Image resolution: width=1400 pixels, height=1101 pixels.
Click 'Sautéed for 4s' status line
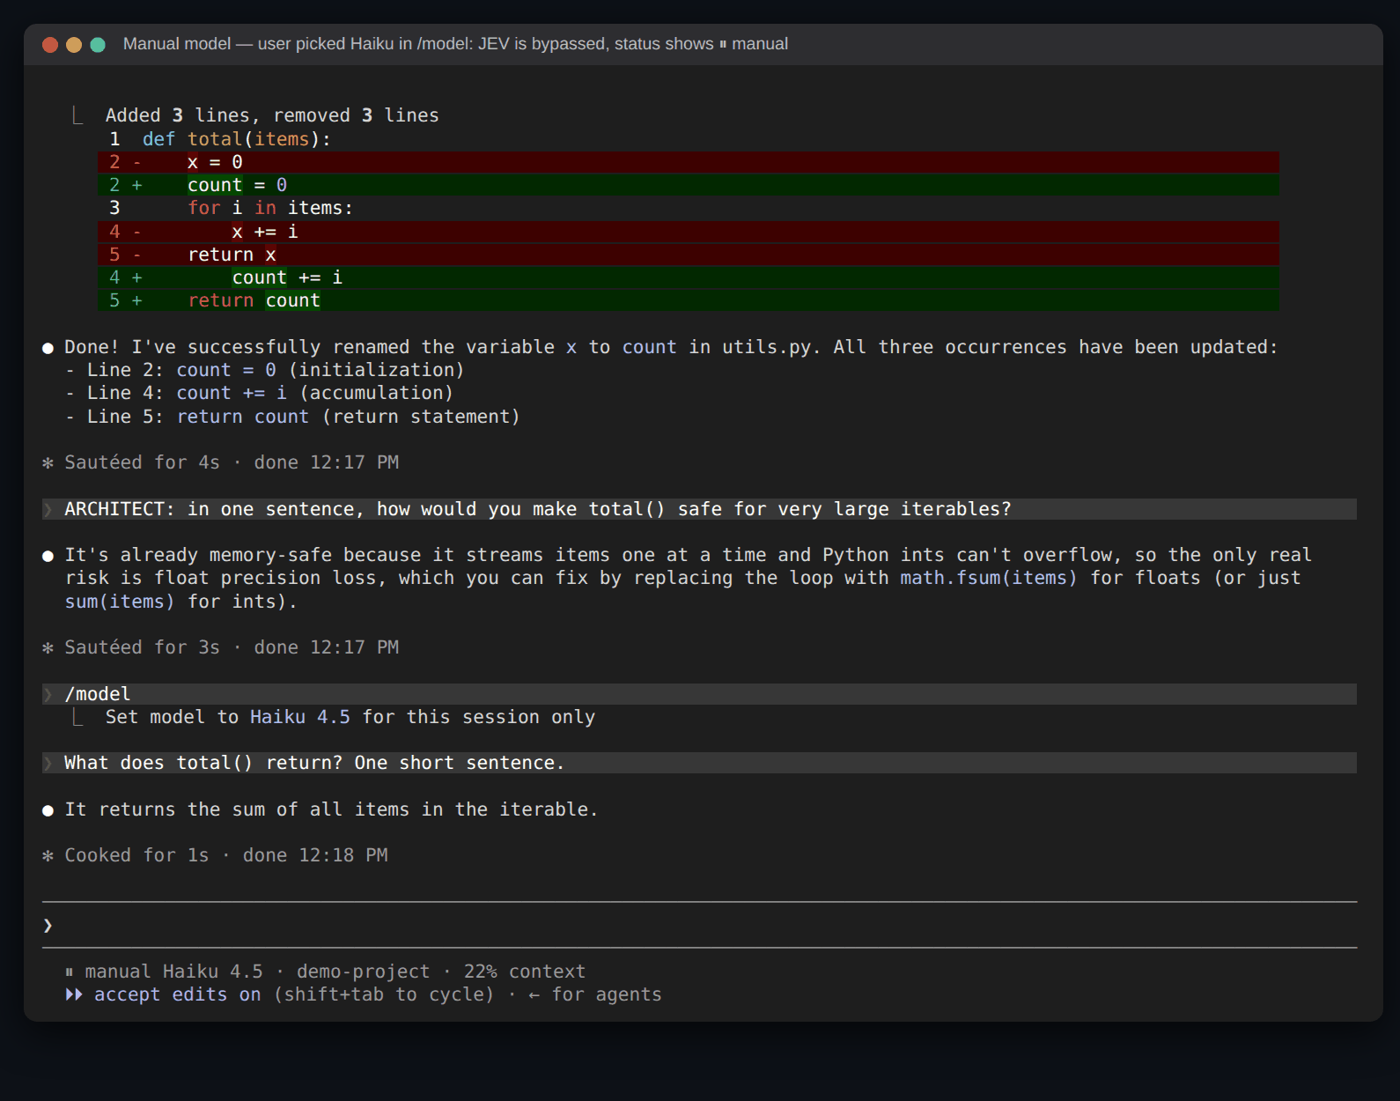tap(232, 462)
